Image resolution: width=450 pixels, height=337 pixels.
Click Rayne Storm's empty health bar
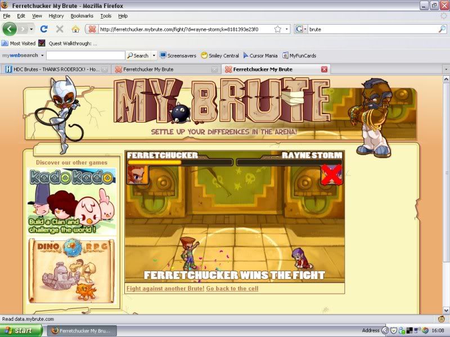pos(290,162)
